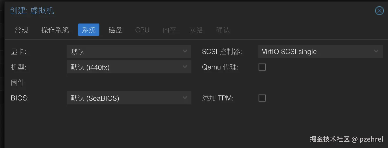
Task: Enable the 添加 TPM checkbox
Action: (x=262, y=98)
